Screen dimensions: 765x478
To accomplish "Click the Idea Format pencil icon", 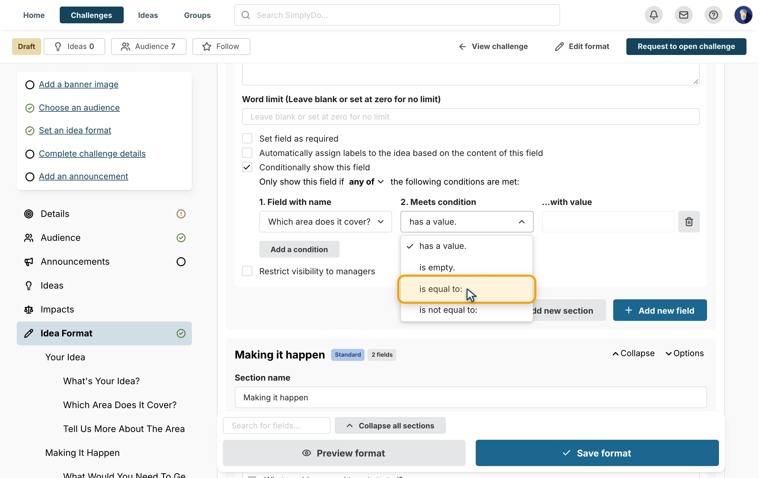I will click(29, 333).
